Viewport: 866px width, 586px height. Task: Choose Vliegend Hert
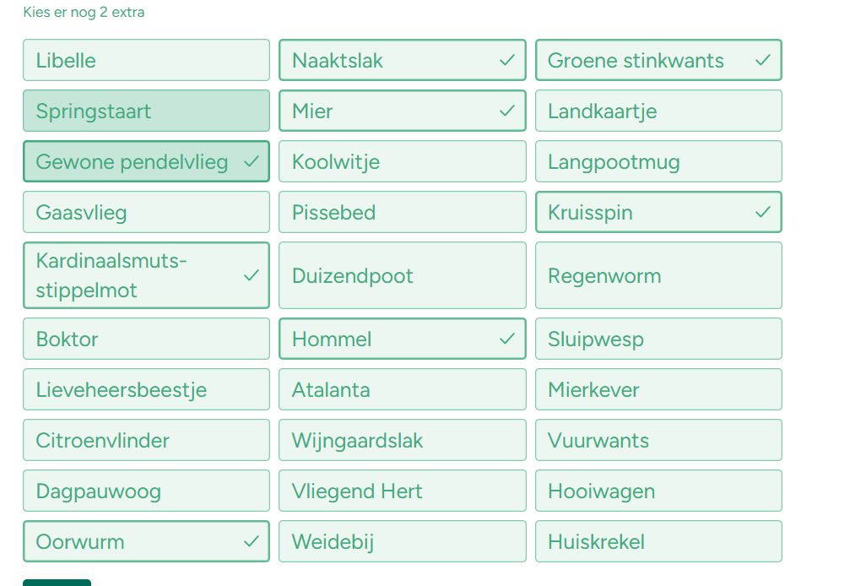[402, 491]
